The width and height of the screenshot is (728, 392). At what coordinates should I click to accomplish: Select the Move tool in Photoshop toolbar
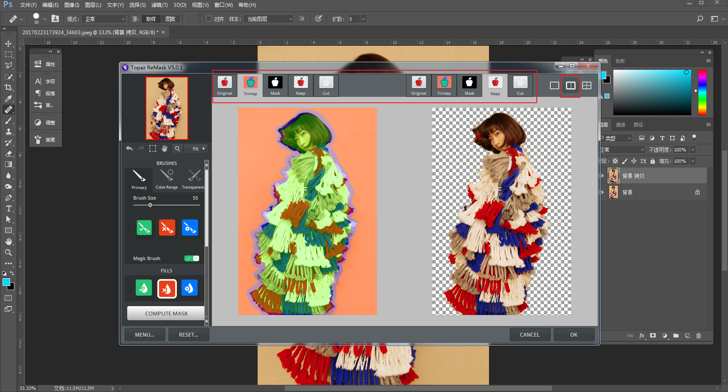[x=8, y=44]
